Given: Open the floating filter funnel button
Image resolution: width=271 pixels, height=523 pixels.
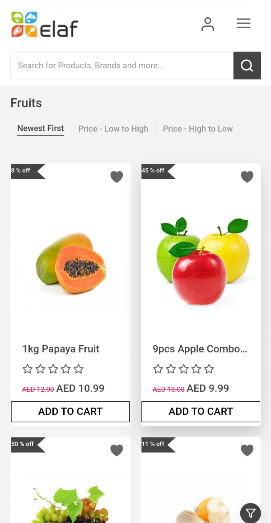Looking at the screenshot, I should (251, 513).
